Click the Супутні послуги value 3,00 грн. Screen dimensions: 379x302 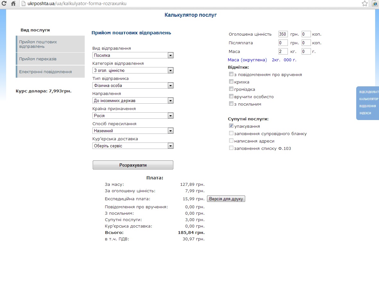point(194,220)
